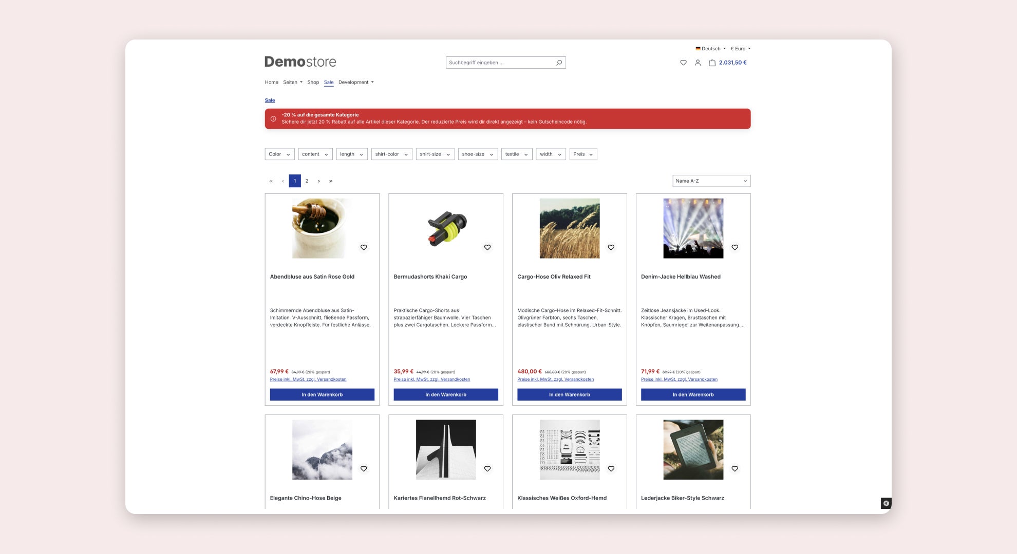1017x554 pixels.
Task: Jump to last page with double-right arrow
Action: [x=331, y=181]
